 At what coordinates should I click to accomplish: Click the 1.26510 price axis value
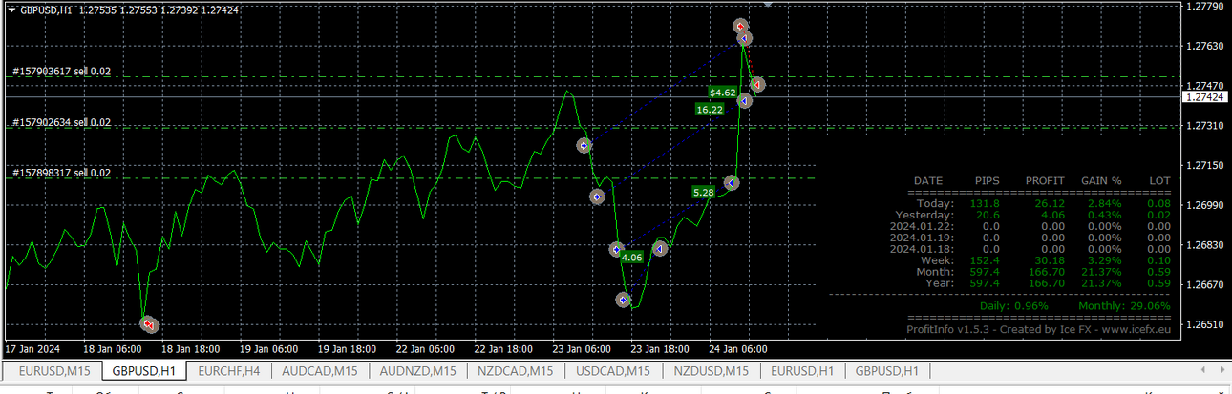click(1204, 325)
